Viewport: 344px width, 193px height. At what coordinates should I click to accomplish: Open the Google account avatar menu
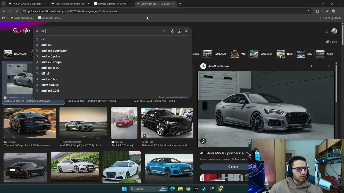(x=334, y=31)
